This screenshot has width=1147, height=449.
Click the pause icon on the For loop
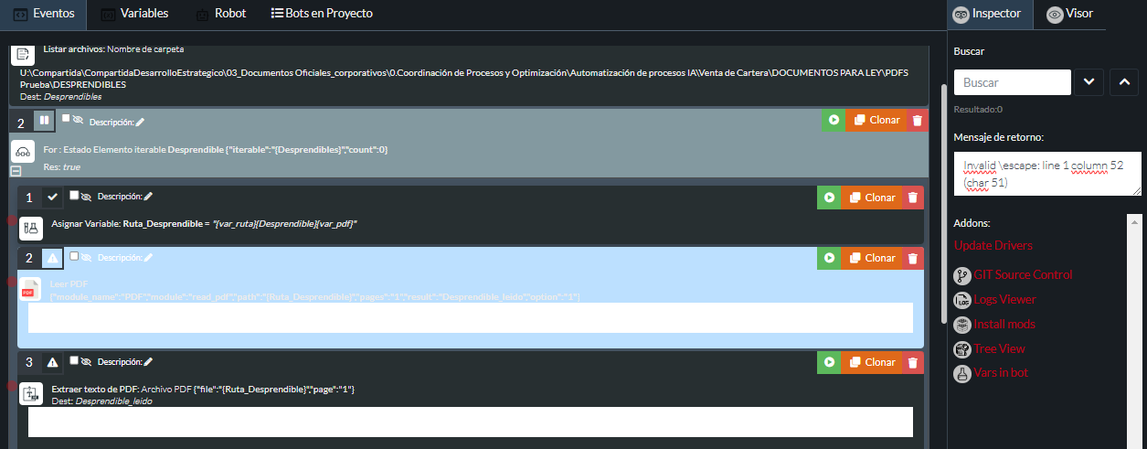pyautogui.click(x=44, y=121)
